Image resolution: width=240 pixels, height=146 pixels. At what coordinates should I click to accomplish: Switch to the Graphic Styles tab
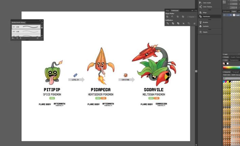click(235, 57)
